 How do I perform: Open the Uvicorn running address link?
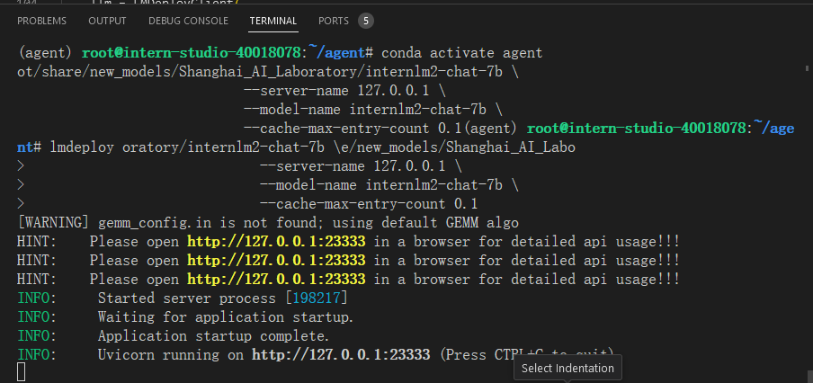click(341, 354)
